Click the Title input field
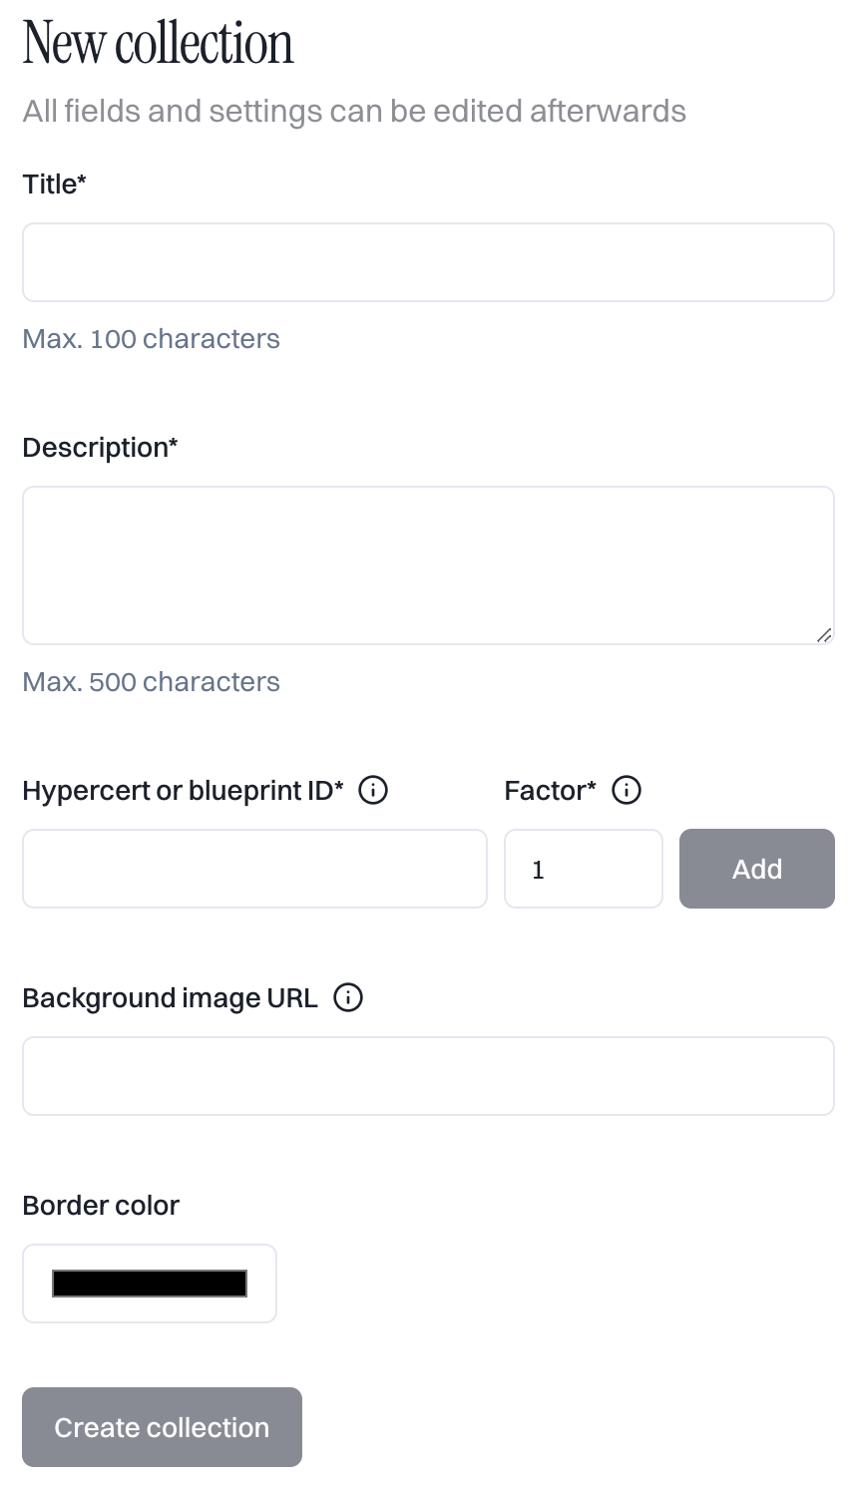The height and width of the screenshot is (1486, 856). point(428,262)
